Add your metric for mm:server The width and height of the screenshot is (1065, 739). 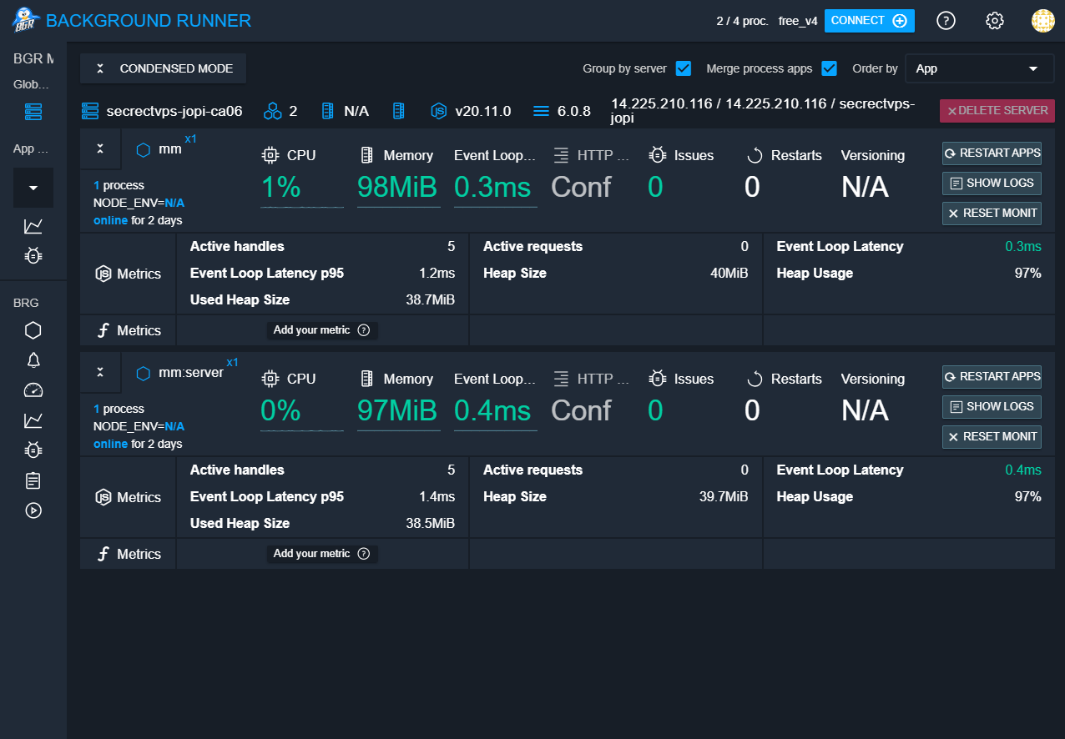[x=323, y=554]
